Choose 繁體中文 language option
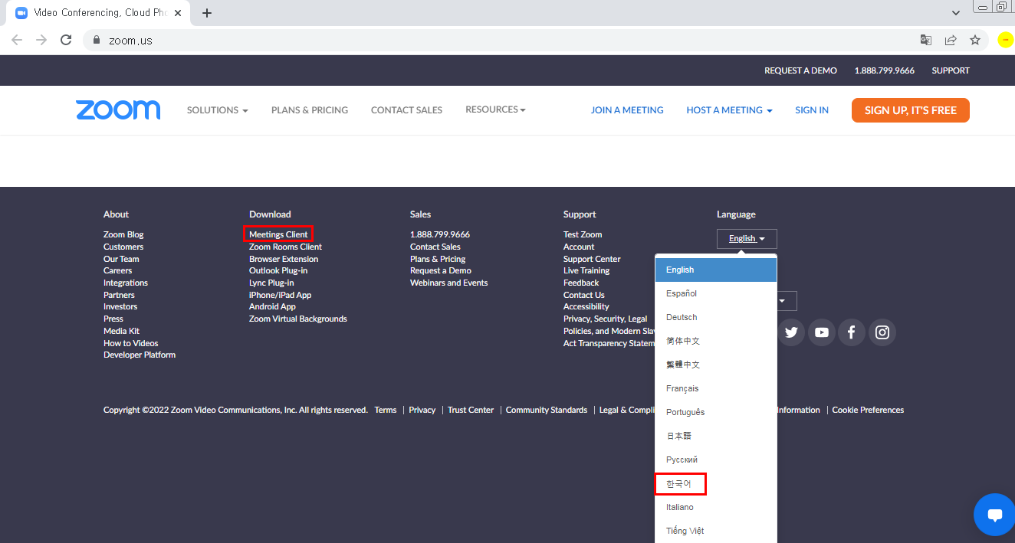Viewport: 1015px width, 543px height. [716, 365]
